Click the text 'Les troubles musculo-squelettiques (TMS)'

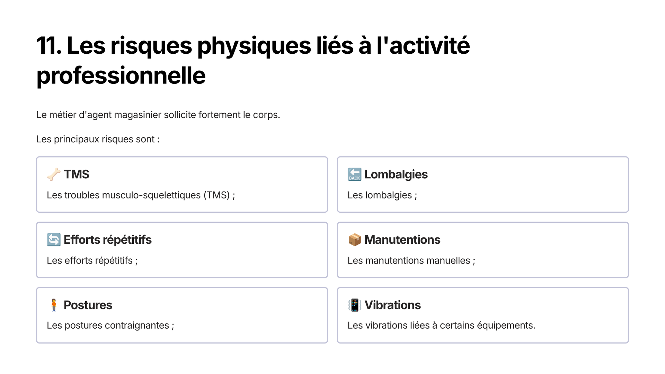point(138,195)
